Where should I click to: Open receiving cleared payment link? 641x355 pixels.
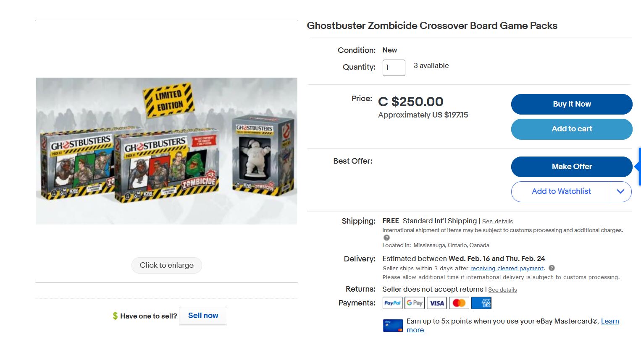(x=507, y=269)
